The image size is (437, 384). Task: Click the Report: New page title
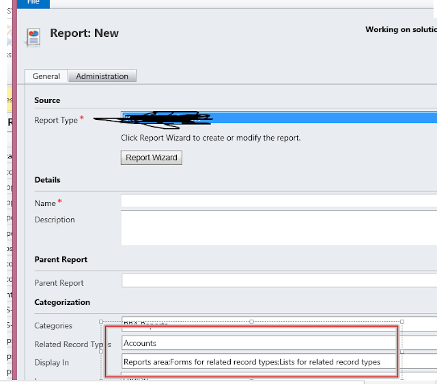tap(84, 33)
